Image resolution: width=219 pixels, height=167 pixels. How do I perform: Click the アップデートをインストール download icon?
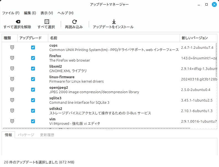pyautogui.click(x=113, y=22)
